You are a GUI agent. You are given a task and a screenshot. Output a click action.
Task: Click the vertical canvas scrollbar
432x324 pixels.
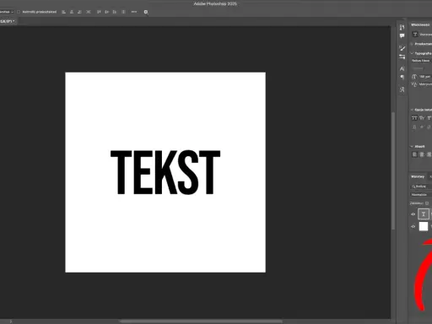(x=393, y=170)
